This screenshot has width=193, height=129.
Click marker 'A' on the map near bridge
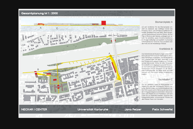coord(110,53)
